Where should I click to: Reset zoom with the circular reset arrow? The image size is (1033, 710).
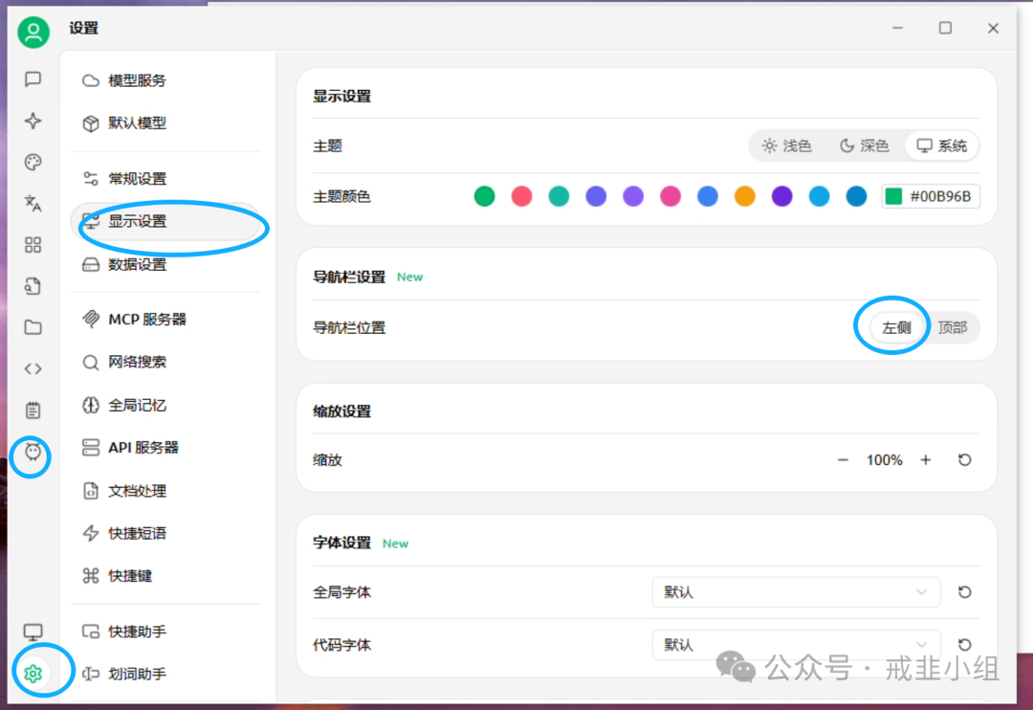tap(964, 459)
